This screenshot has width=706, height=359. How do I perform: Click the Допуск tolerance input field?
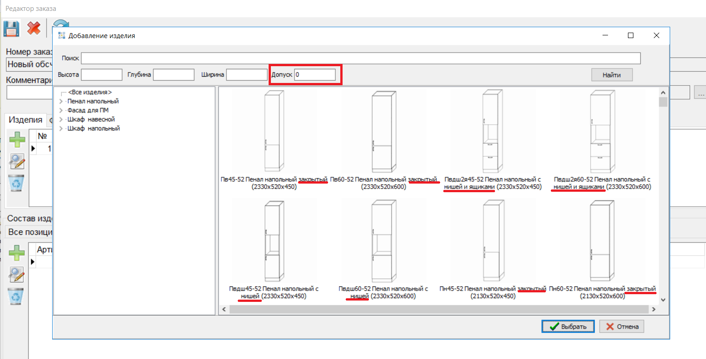315,75
